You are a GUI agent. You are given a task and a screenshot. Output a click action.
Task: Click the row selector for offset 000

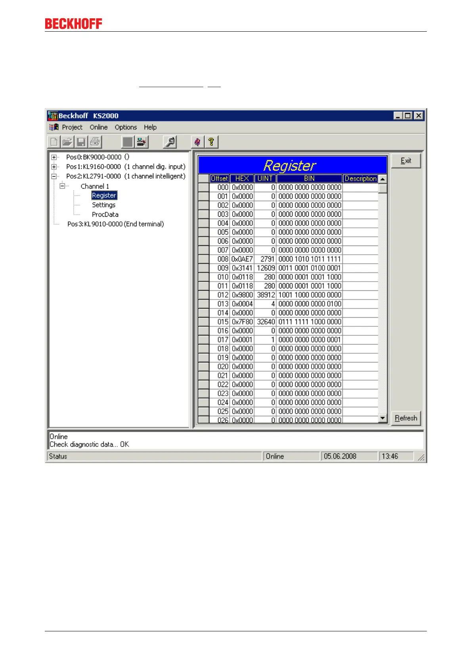click(x=203, y=187)
